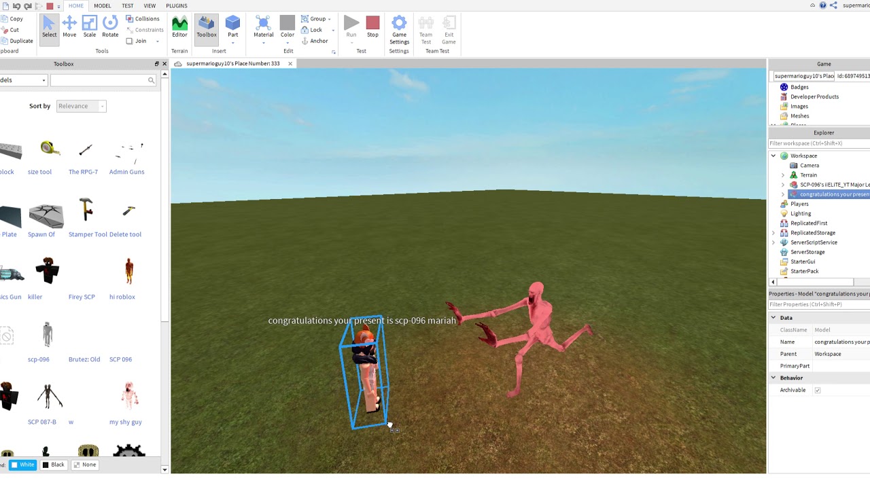Redo the last action

[28, 6]
